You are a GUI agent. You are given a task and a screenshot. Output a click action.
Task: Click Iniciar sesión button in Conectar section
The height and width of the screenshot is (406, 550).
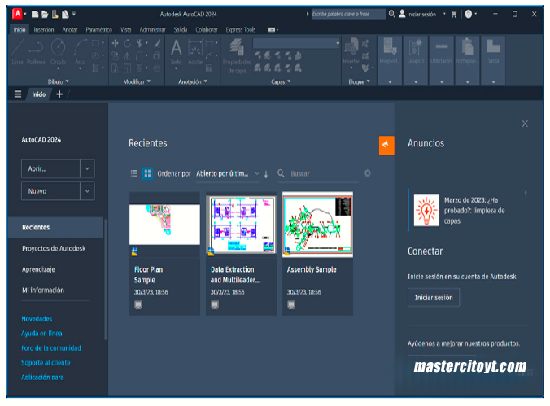[x=434, y=298]
